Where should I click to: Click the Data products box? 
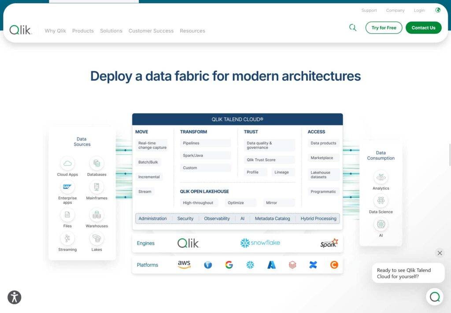click(323, 143)
